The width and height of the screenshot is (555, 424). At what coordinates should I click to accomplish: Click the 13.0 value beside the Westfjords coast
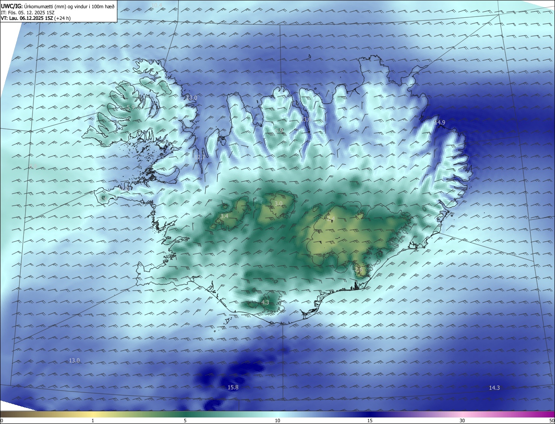point(192,98)
